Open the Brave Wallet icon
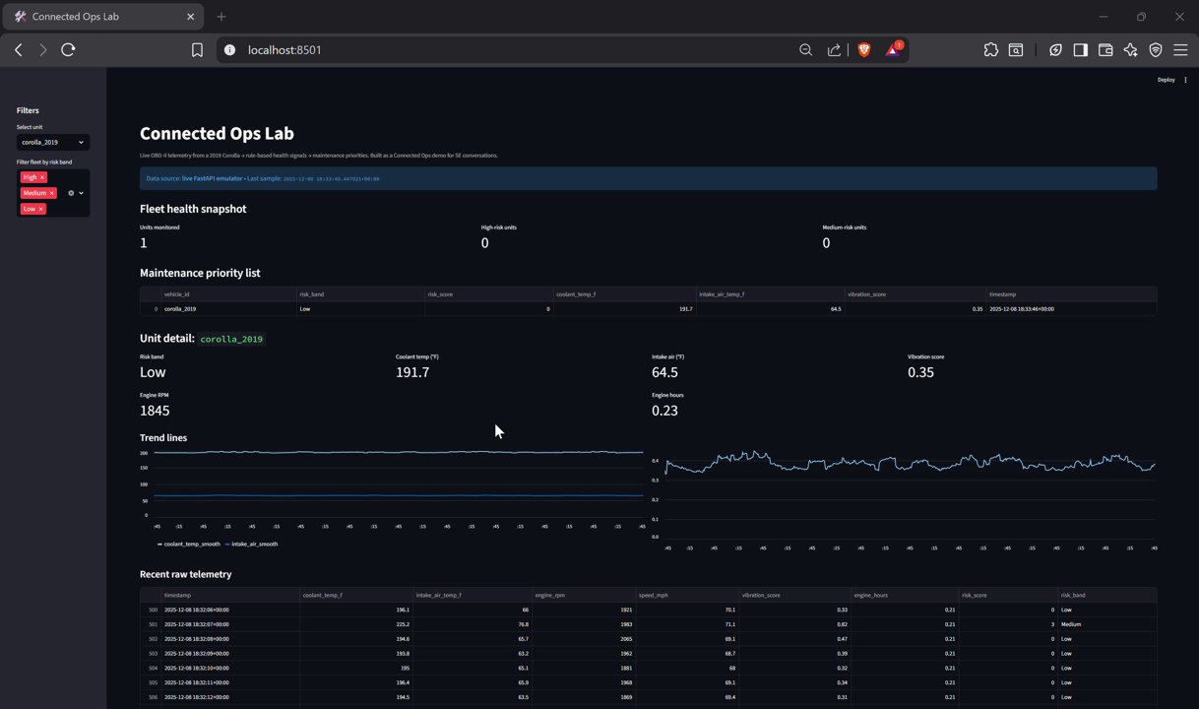1199x709 pixels. 1105,50
